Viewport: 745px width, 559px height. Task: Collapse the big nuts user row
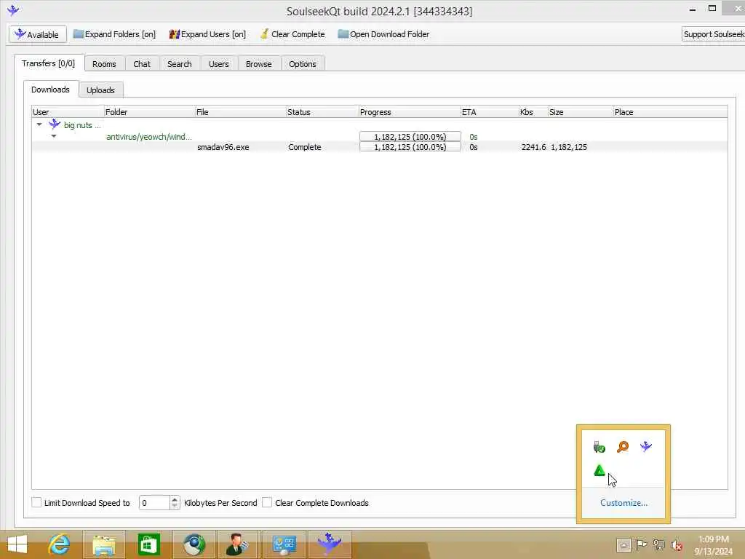point(39,124)
